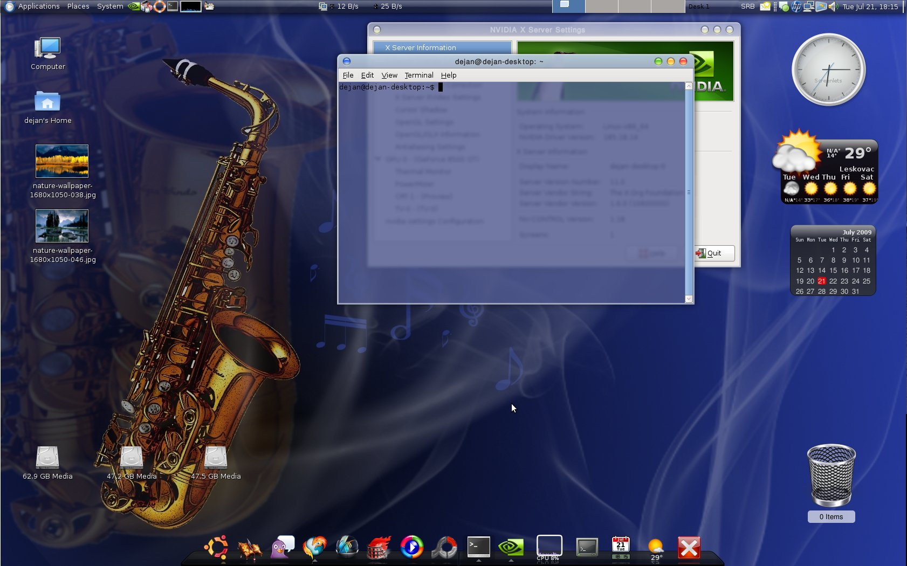Image resolution: width=907 pixels, height=566 pixels.
Task: Click the HP tray icon
Action: 796,6
